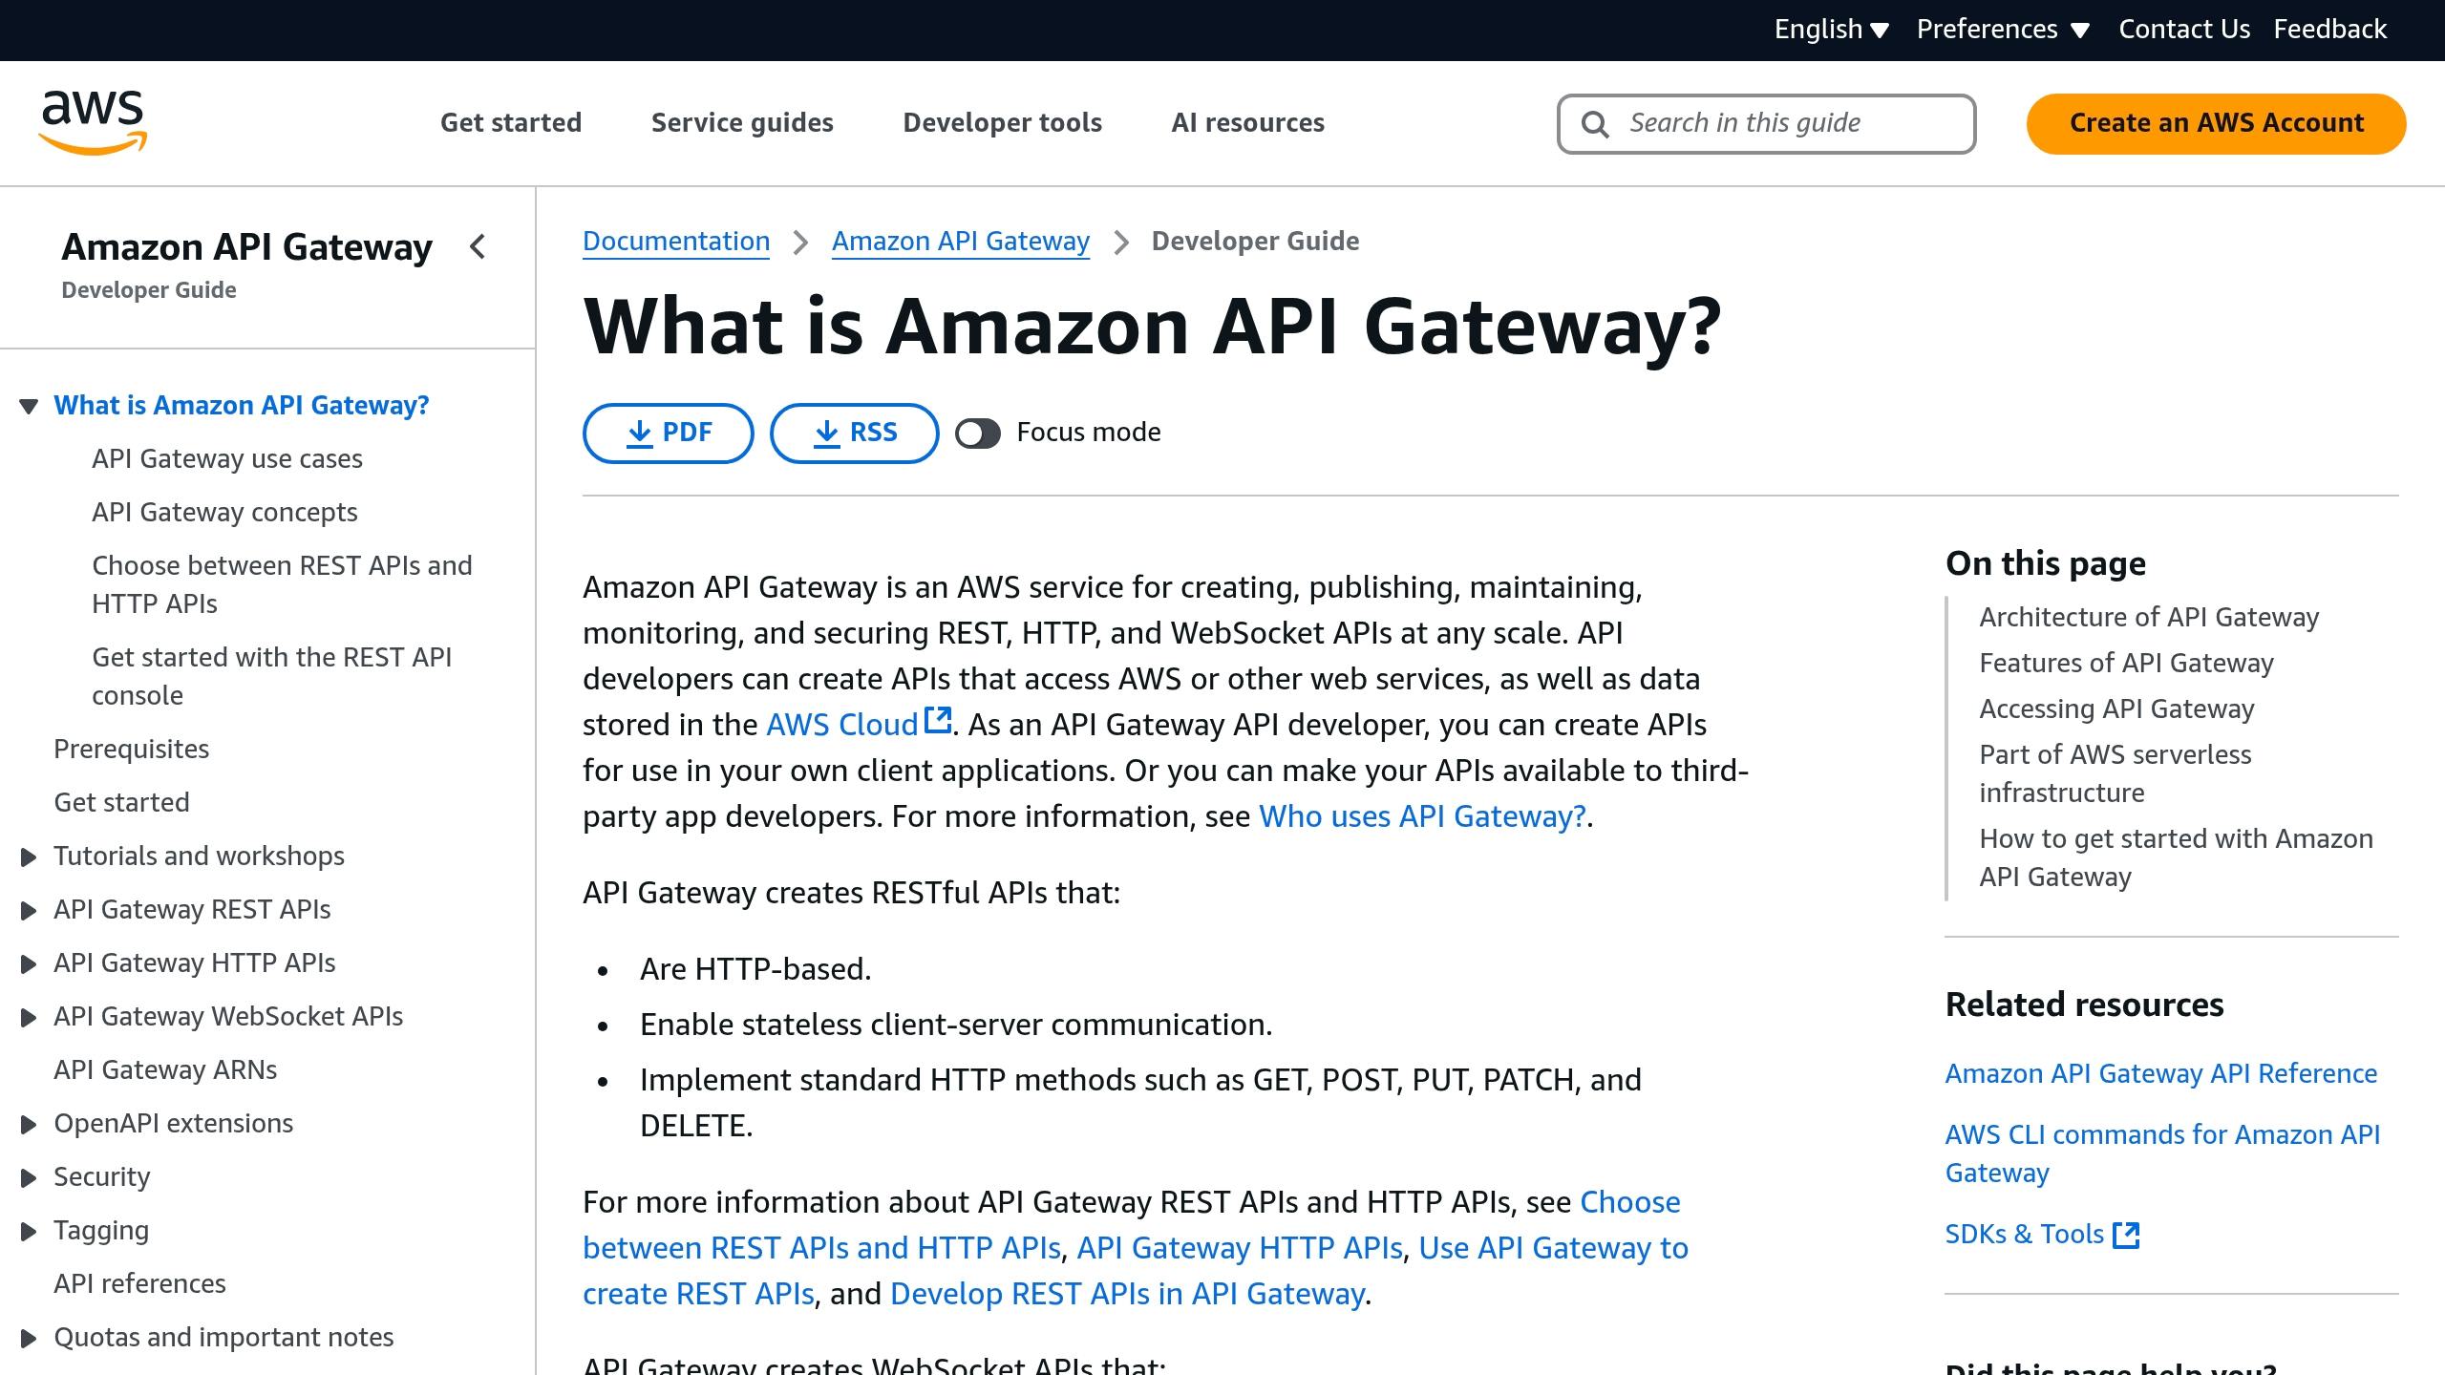Expand Tagging section arrow
This screenshot has width=2445, height=1375.
[29, 1232]
